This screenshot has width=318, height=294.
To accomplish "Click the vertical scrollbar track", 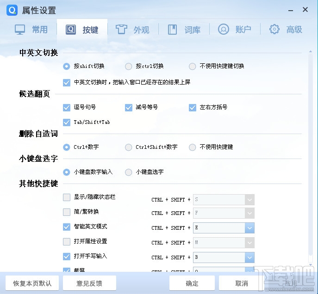I will (x=311, y=158).
